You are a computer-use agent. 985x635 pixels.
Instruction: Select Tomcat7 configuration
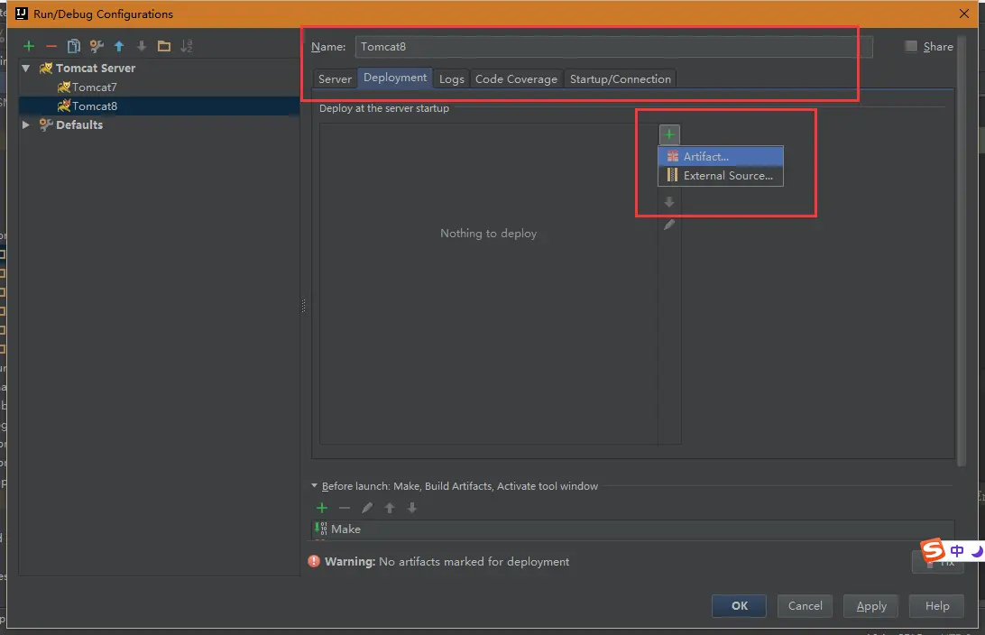coord(94,87)
